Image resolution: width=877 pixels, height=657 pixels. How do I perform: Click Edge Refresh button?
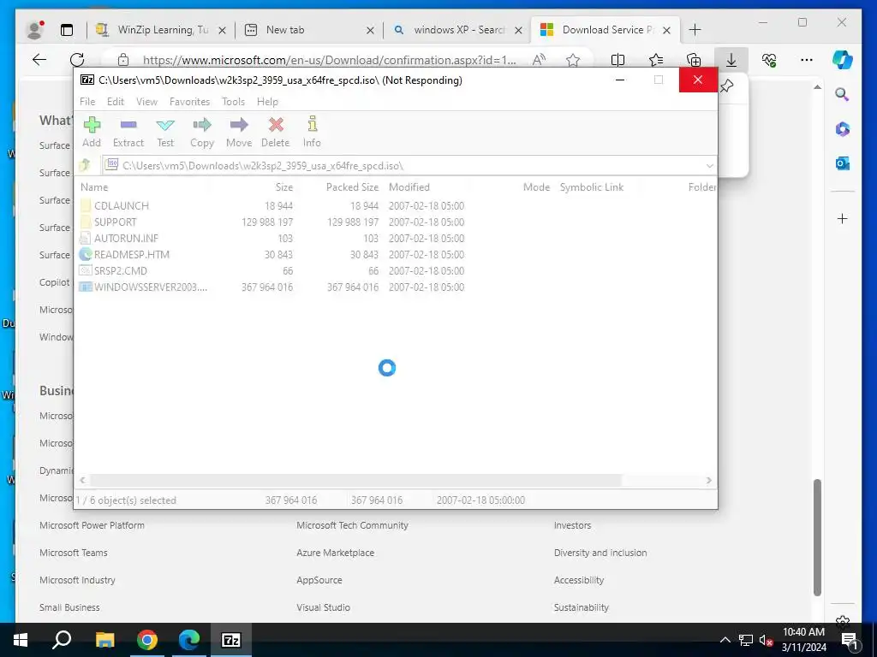77,60
